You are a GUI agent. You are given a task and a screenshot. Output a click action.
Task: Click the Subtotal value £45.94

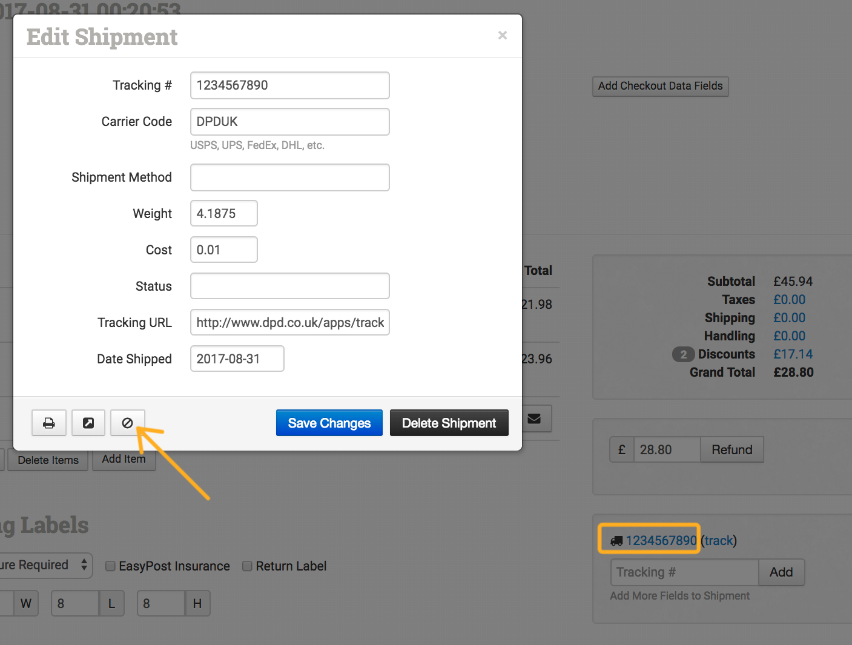tap(793, 282)
